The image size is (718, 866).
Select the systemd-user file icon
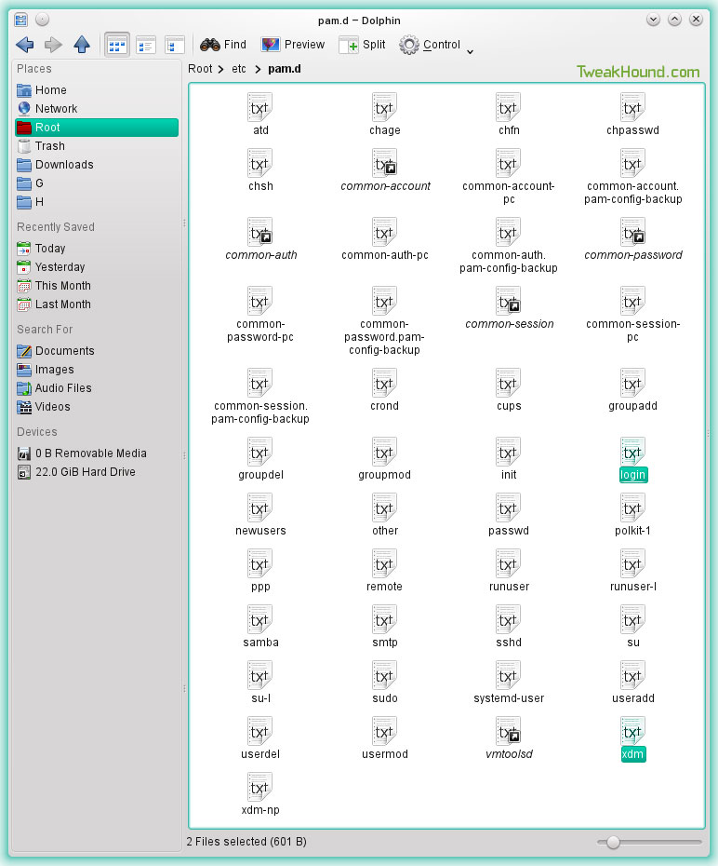pyautogui.click(x=509, y=676)
